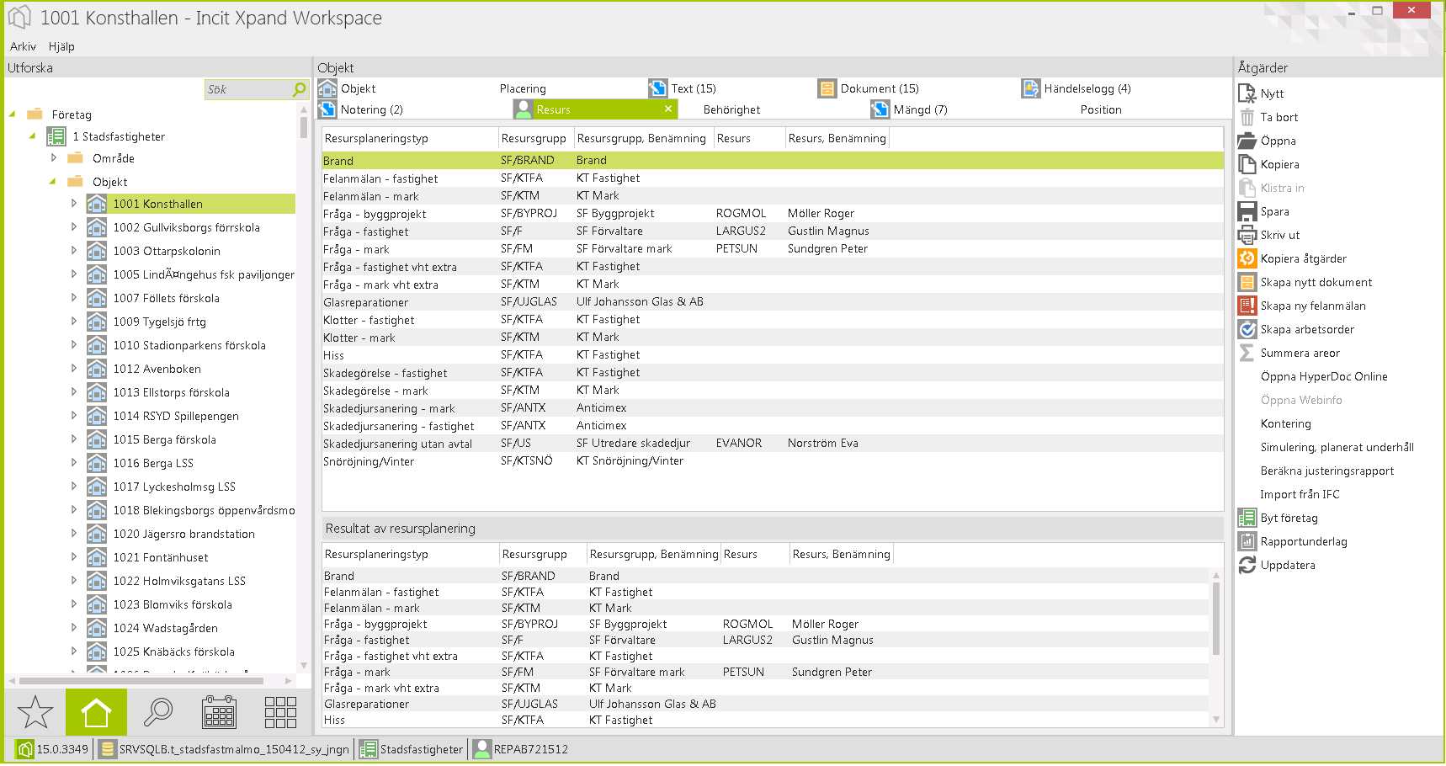Switch to the Dokument (15) tab
The height and width of the screenshot is (766, 1446).
pyautogui.click(x=869, y=88)
